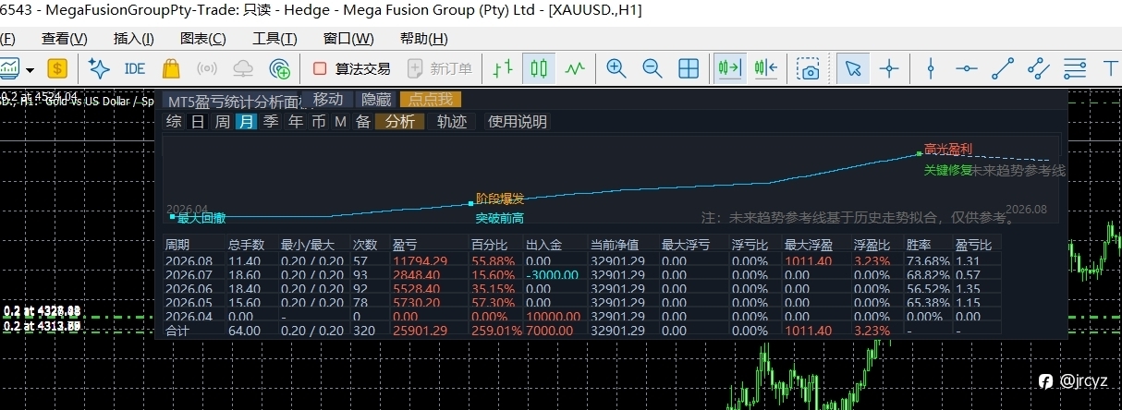Open the 窗口(W) menu
Screen dimensions: 1122x410
[348, 39]
